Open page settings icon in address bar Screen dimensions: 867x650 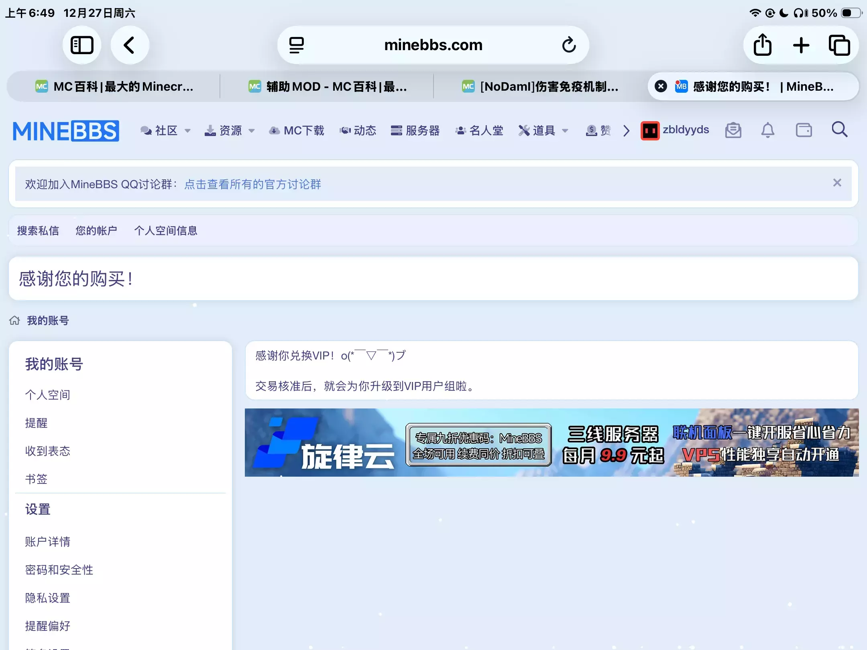tap(297, 45)
